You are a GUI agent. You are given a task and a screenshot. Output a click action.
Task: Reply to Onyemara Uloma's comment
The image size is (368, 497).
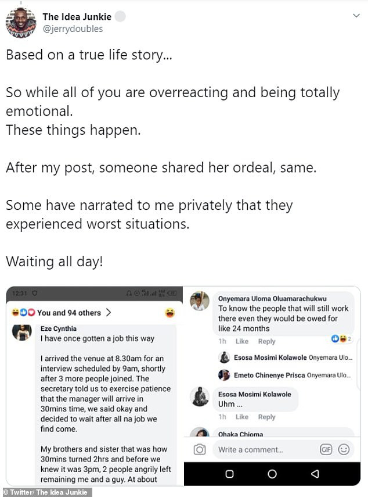click(266, 341)
